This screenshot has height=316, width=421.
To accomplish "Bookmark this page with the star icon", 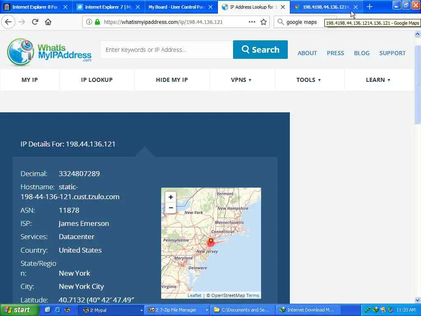I will click(264, 22).
